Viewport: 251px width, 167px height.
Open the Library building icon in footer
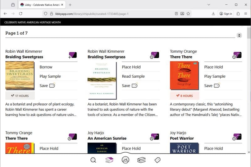[x=109, y=160]
